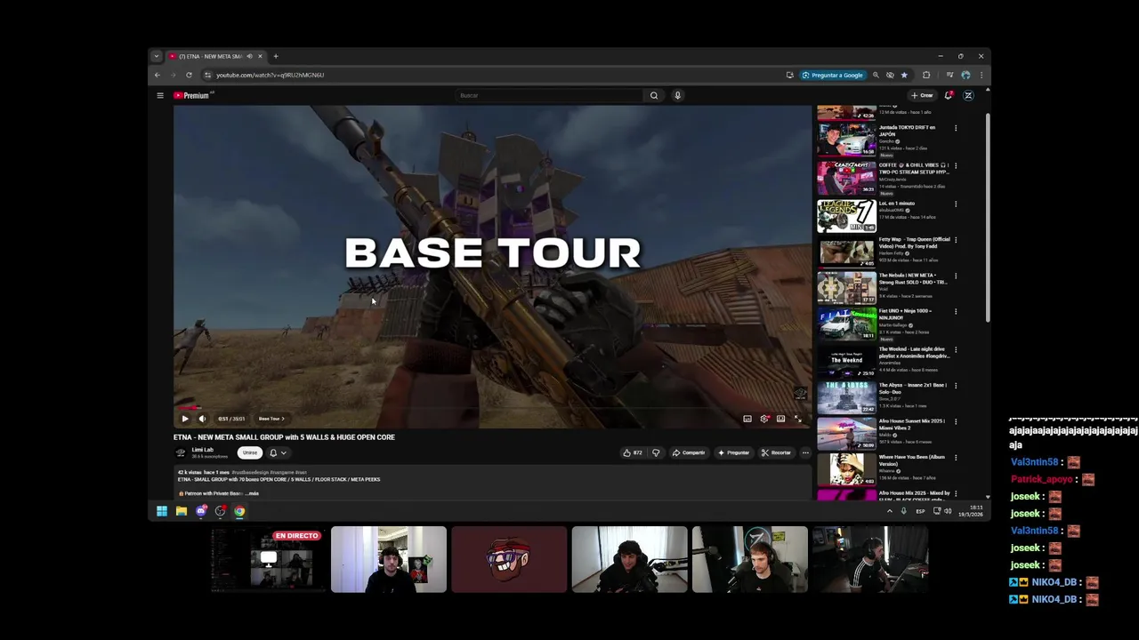Bookmark page with star icon
1139x640 pixels.
point(904,75)
